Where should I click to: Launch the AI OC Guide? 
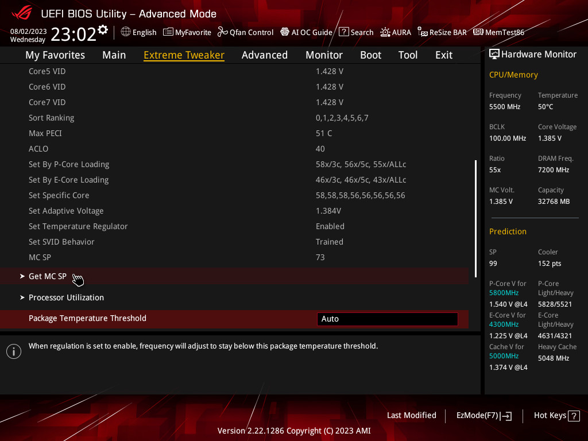pyautogui.click(x=306, y=32)
